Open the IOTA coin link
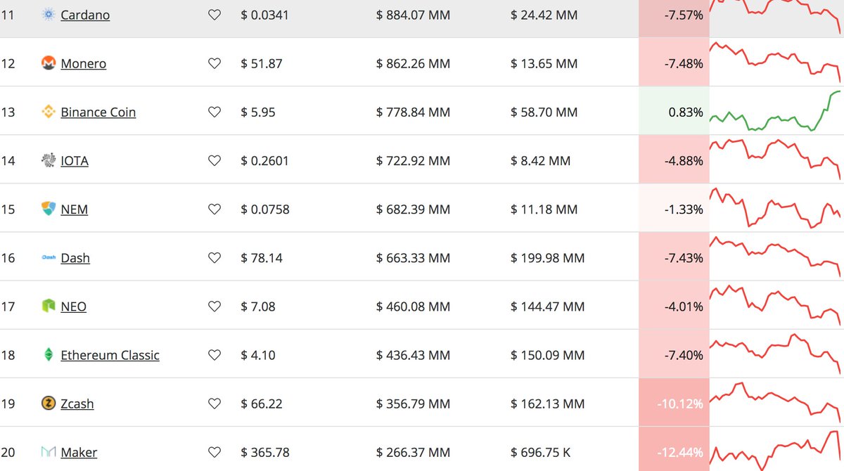 (x=75, y=160)
